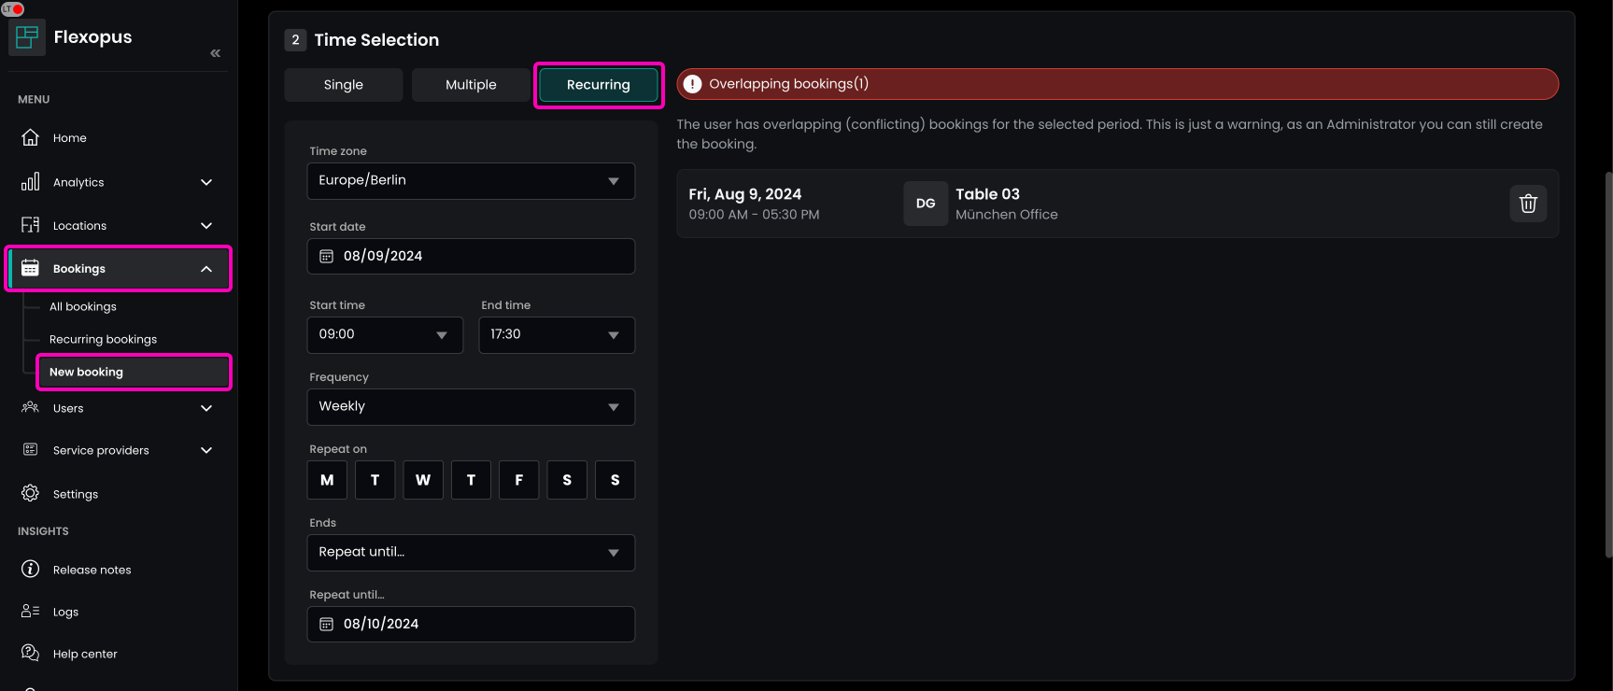Open the Frequency dropdown showing Weekly

coord(471,406)
